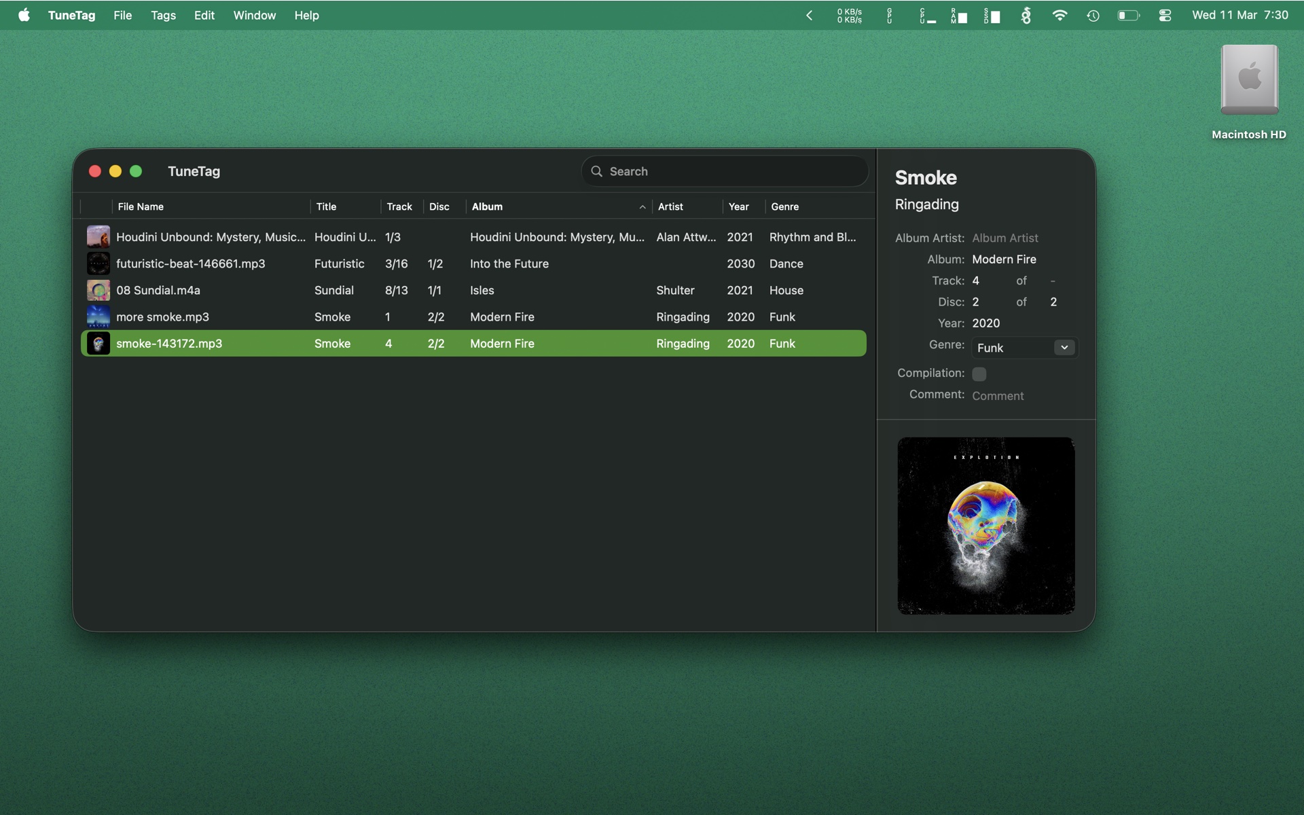Click the Alan Attw... artist cell
1304x815 pixels.
[686, 237]
